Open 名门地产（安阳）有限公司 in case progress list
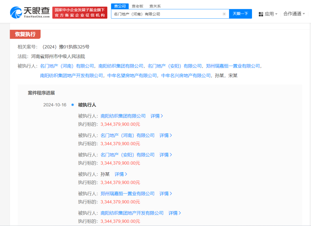Image resolution: width=311 pixels, height=226 pixels. [128, 155]
